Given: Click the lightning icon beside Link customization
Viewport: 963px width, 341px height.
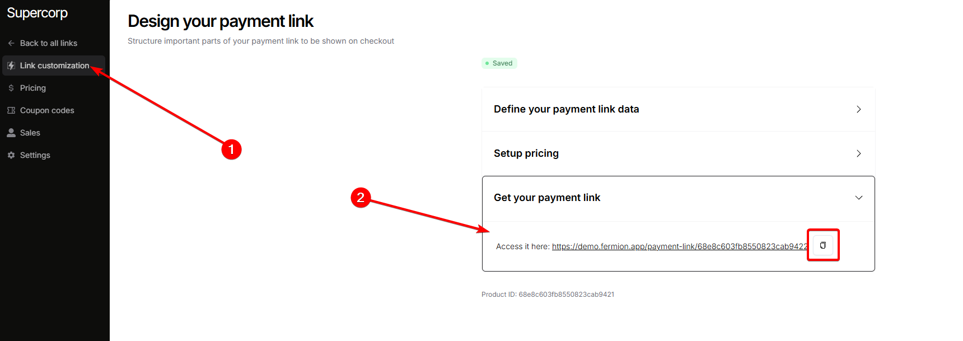Looking at the screenshot, I should (11, 66).
